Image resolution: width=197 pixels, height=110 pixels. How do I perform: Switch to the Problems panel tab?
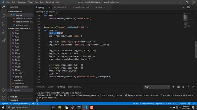41,87
